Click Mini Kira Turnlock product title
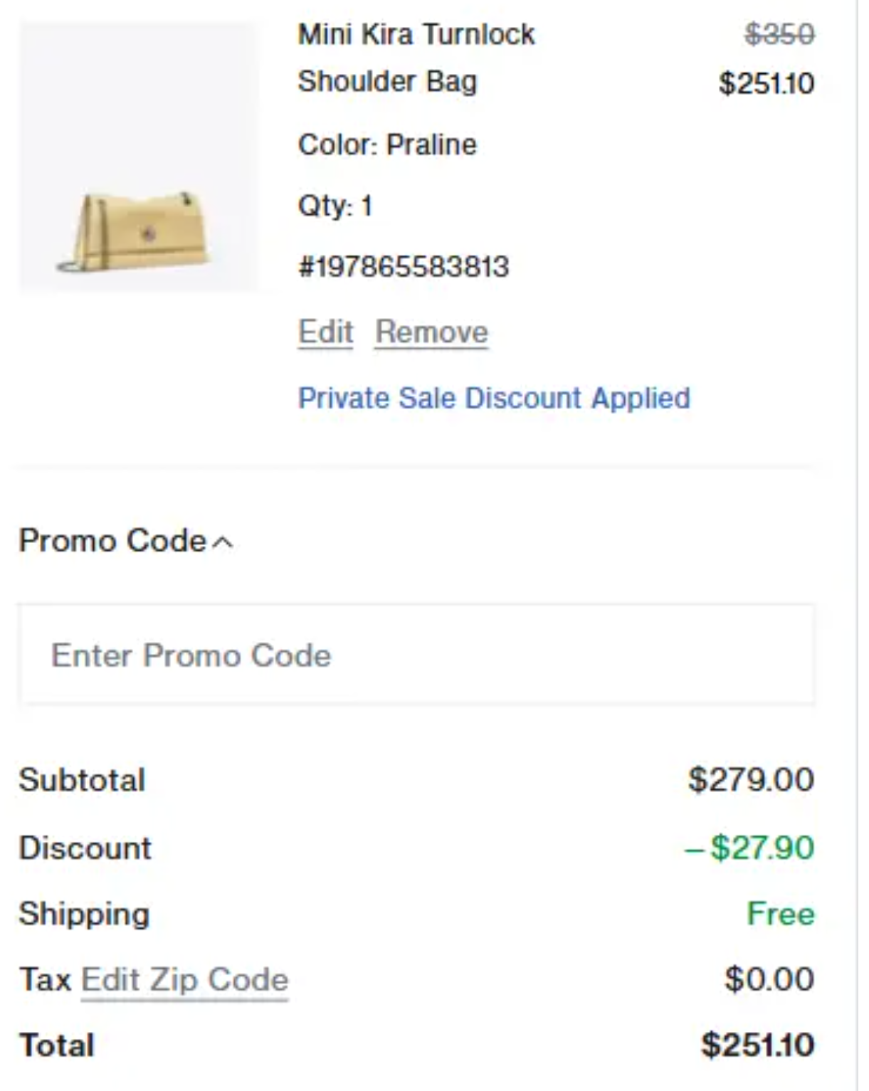This screenshot has height=1091, width=869. pos(416,34)
